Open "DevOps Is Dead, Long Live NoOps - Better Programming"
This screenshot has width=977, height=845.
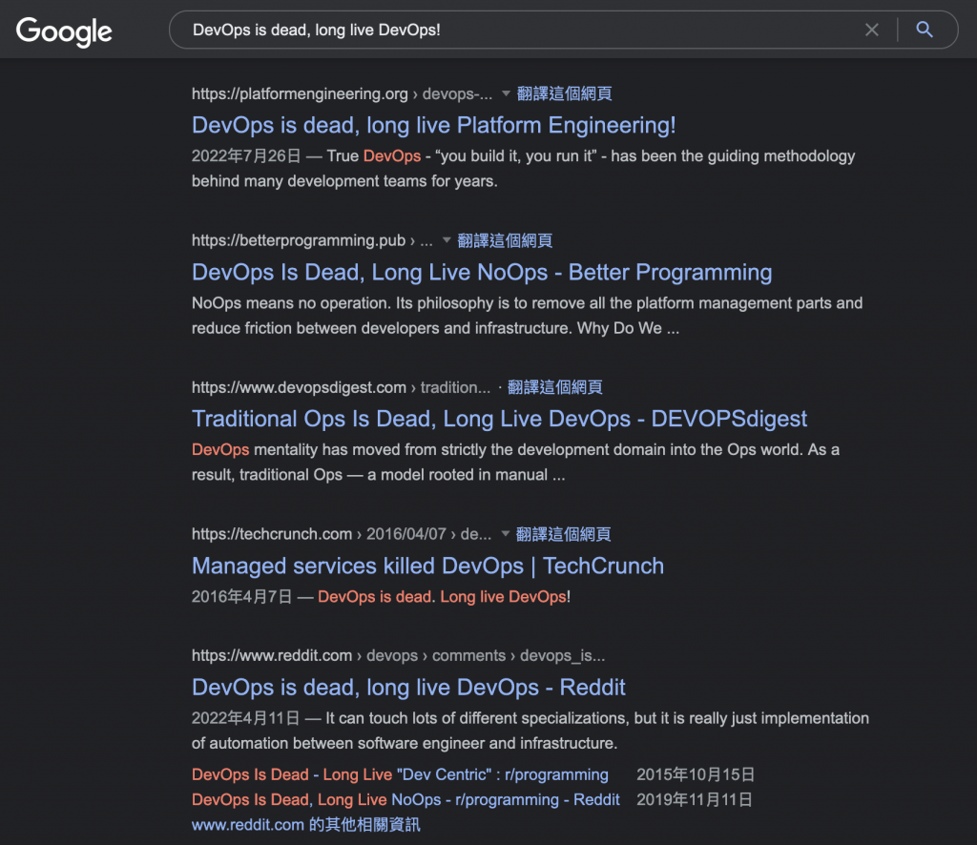coord(482,273)
